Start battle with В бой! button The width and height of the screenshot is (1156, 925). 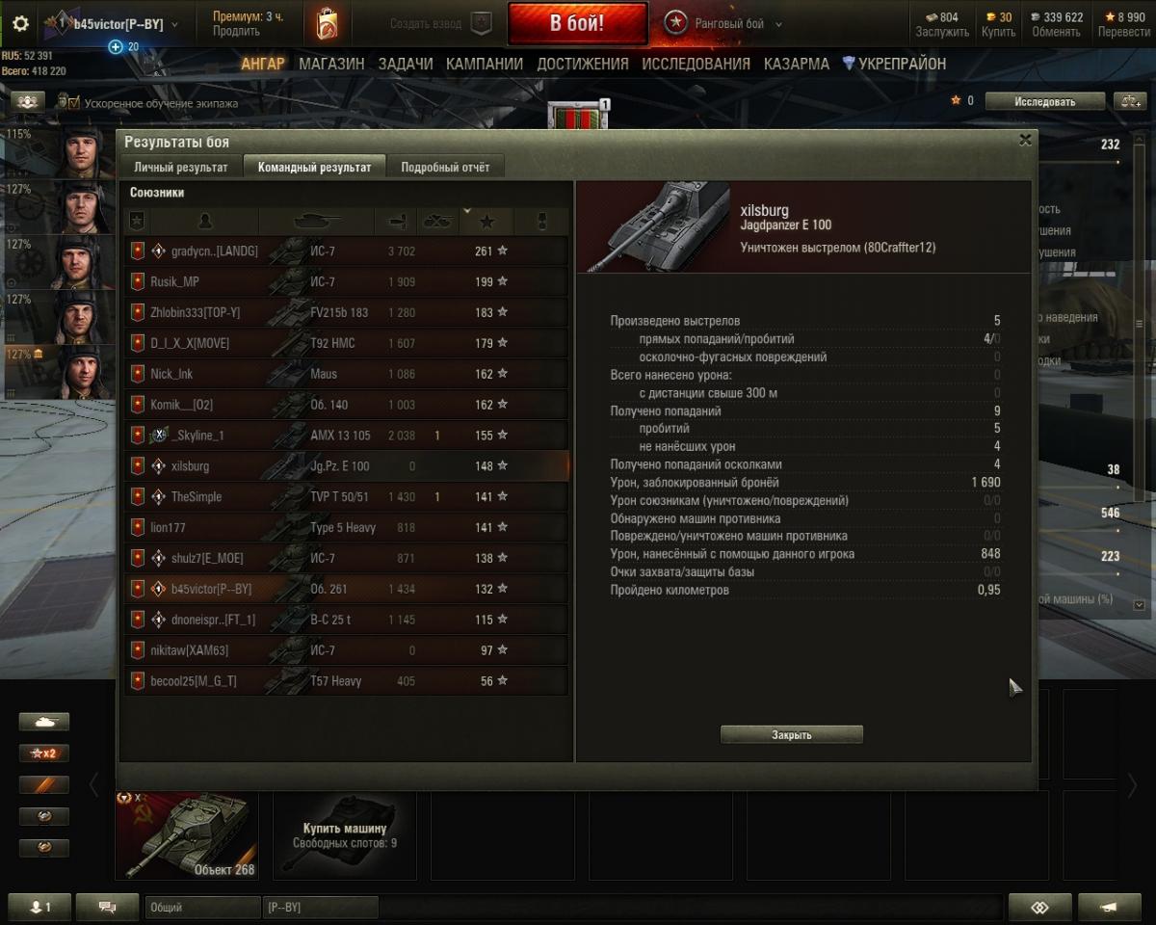pyautogui.click(x=578, y=24)
